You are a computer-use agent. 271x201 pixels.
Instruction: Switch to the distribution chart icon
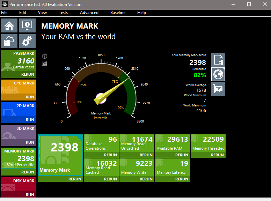coord(45,63)
